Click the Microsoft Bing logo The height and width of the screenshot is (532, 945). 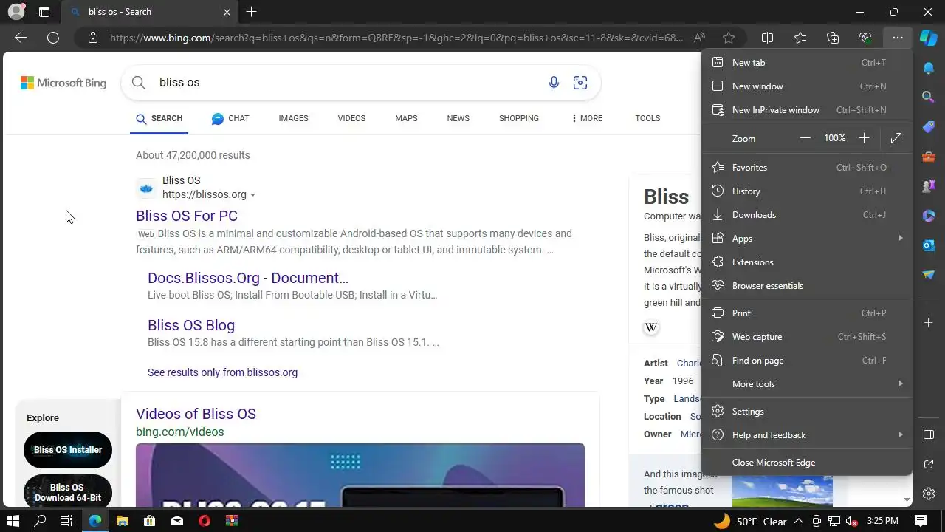63,83
